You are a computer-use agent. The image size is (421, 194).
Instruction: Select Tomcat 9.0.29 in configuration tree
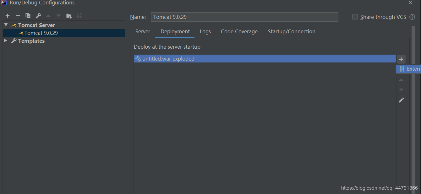click(41, 33)
